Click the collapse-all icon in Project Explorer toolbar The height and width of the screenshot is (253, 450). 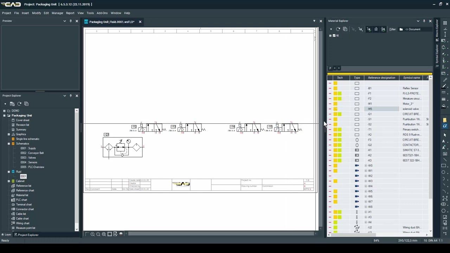[26, 104]
